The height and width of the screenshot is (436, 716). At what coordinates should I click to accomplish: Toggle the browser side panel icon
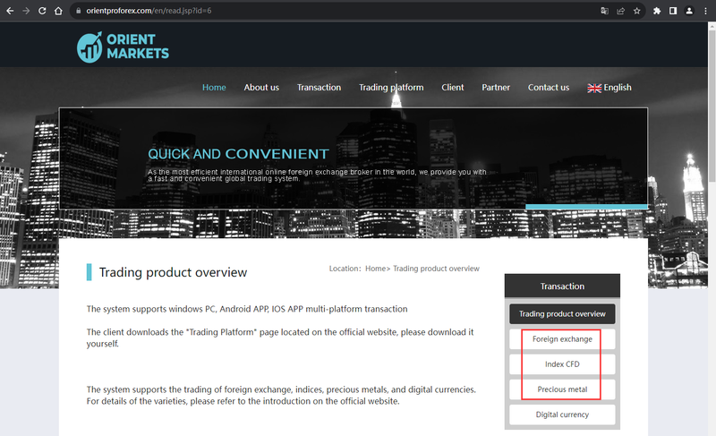tap(673, 11)
